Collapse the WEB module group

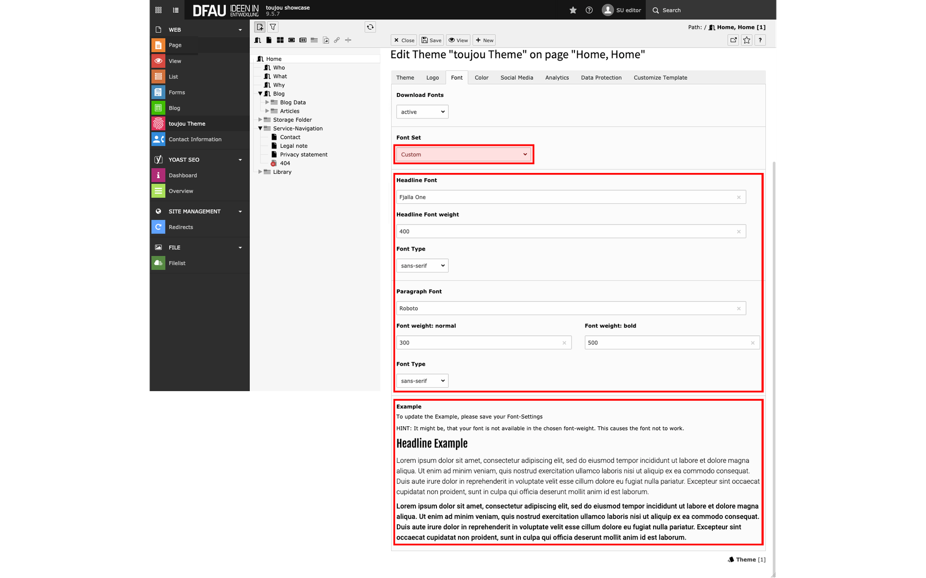[240, 30]
